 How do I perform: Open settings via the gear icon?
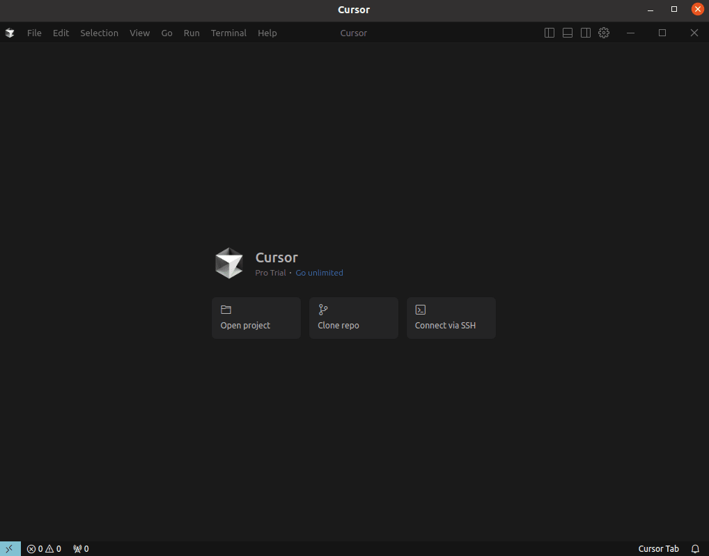[604, 33]
